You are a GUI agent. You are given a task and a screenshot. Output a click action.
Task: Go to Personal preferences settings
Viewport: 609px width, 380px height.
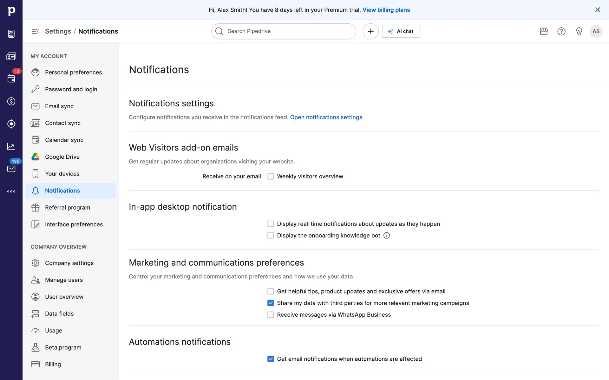(x=73, y=73)
